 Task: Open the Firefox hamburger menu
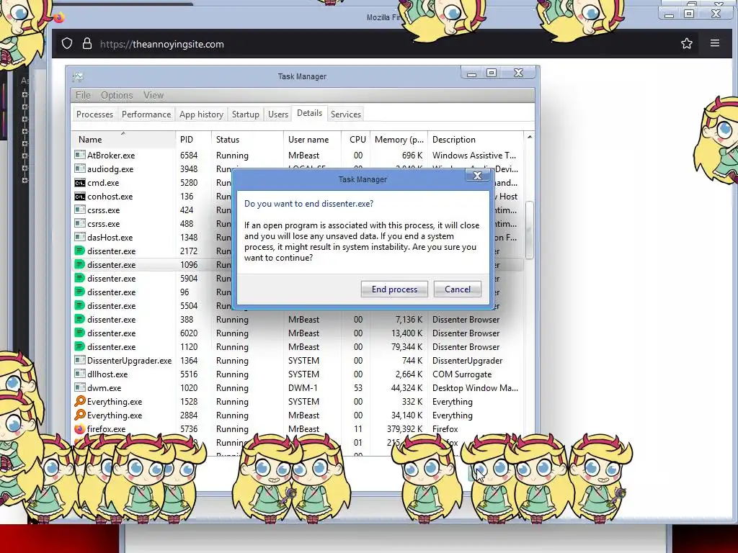pos(715,43)
